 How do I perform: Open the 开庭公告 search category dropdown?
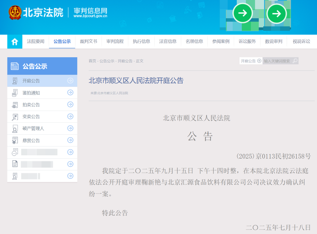pos(251,61)
